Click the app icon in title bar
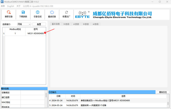The image size is (171, 109). coord(2,2)
